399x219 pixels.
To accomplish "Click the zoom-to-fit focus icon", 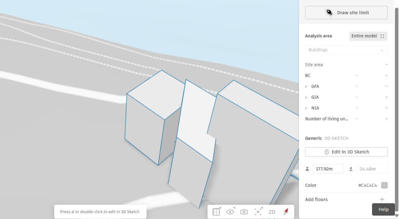I will click(x=258, y=212).
